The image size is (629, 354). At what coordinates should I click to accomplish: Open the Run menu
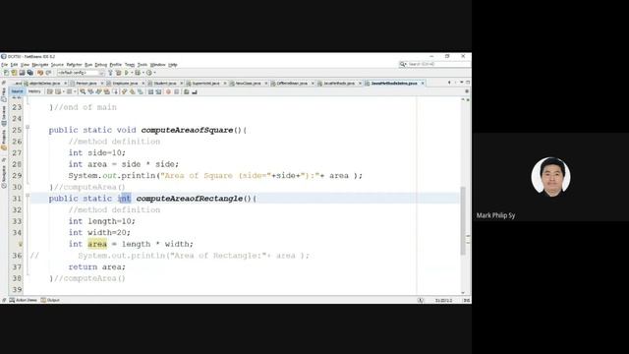point(88,65)
